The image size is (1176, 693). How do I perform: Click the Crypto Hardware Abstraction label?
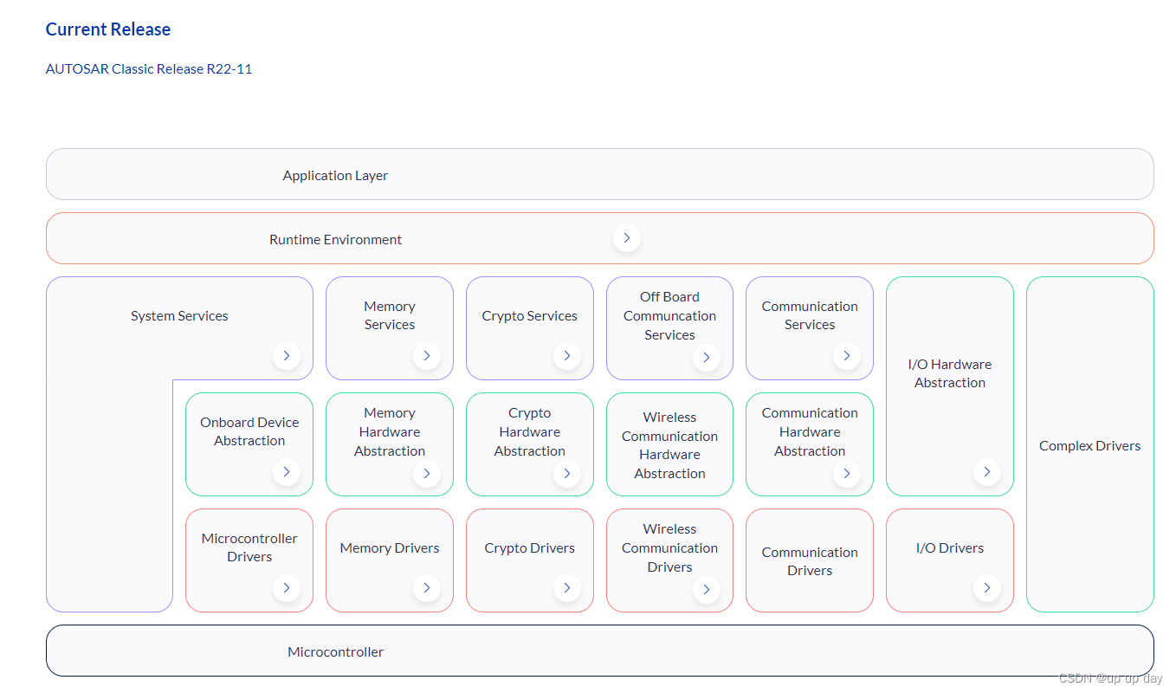click(x=530, y=431)
